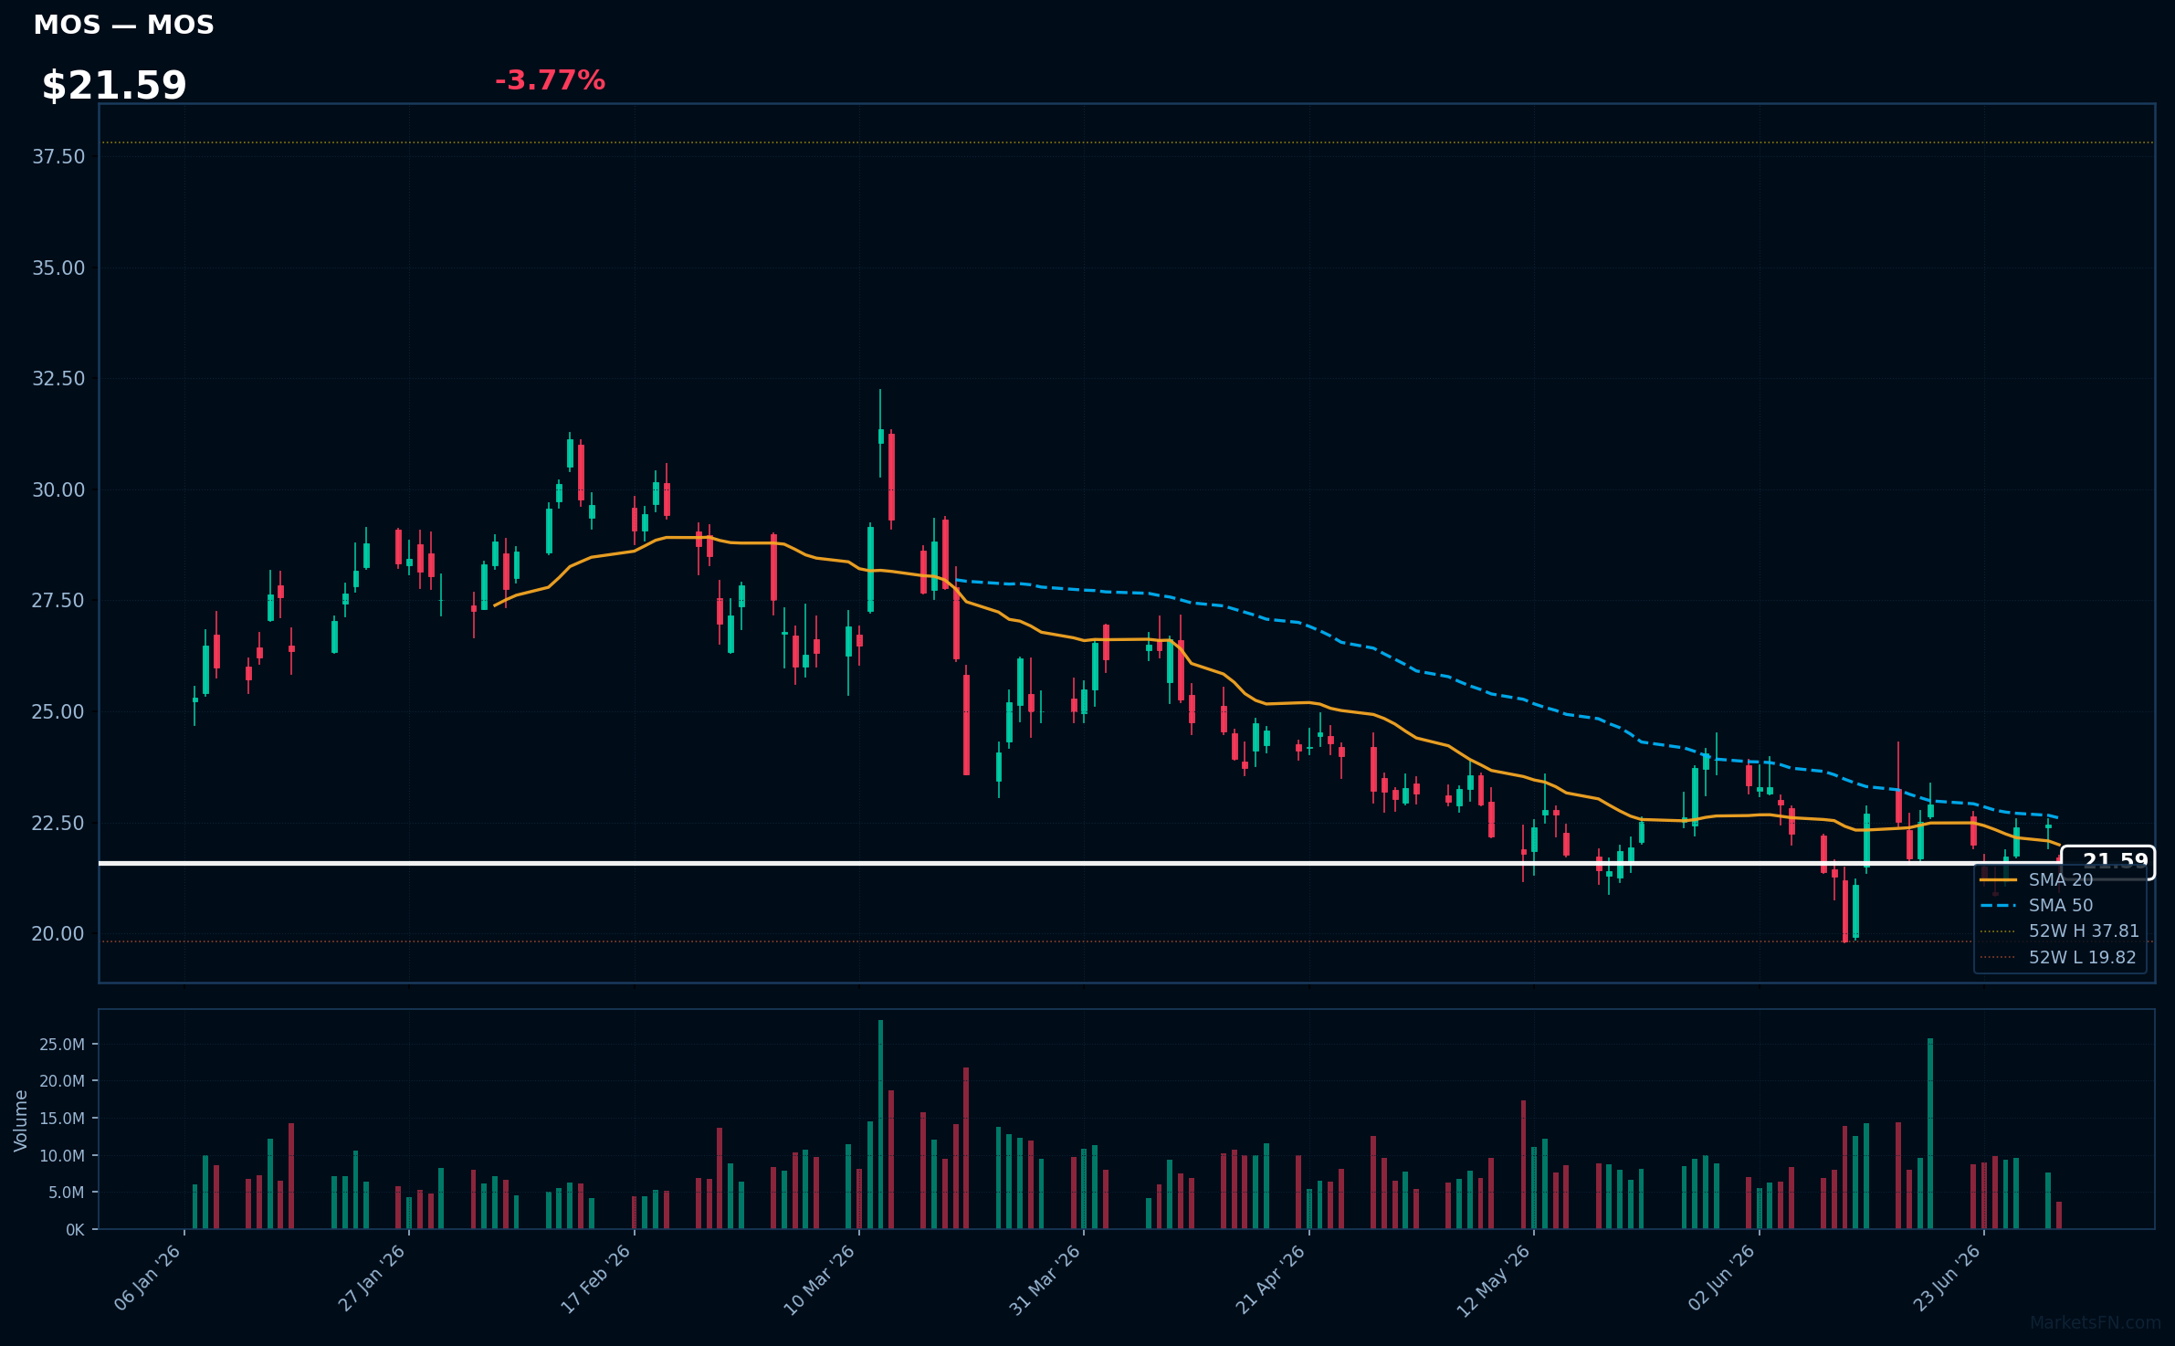Image resolution: width=2175 pixels, height=1346 pixels.
Task: Click the SMA 20 legend entry
Action: point(2061,879)
